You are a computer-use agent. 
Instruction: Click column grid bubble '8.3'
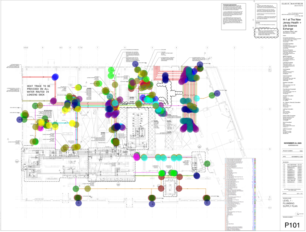point(61,47)
